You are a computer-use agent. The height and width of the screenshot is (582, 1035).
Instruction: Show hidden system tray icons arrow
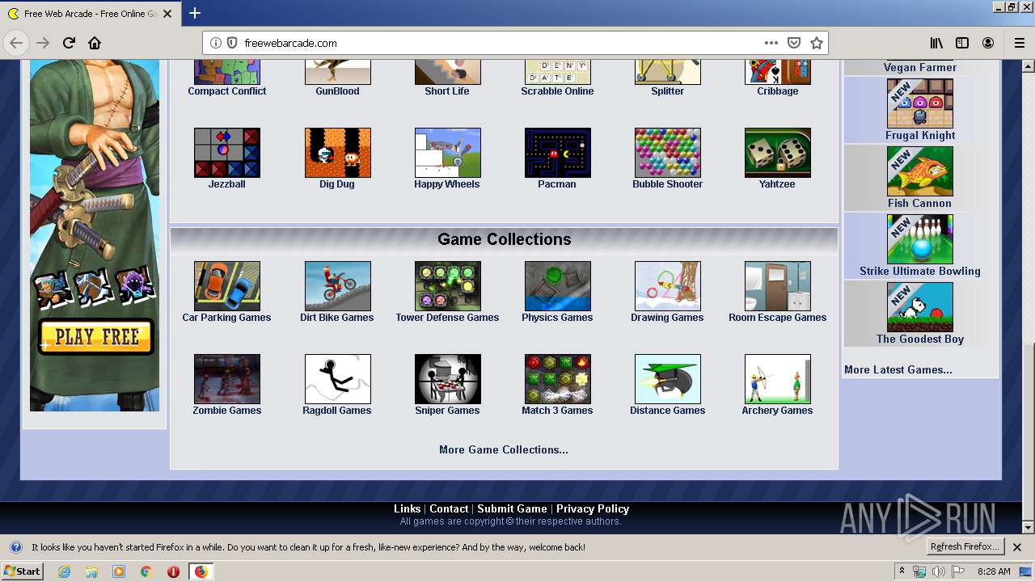click(x=902, y=571)
